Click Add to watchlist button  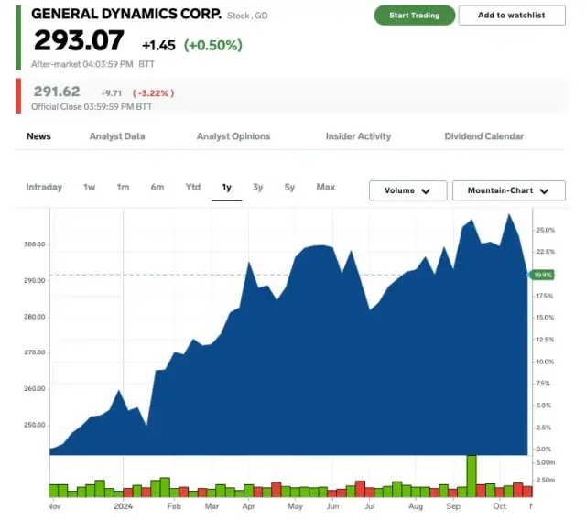[x=512, y=16]
